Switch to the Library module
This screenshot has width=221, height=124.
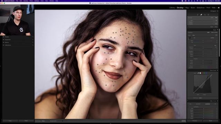pos(172,8)
